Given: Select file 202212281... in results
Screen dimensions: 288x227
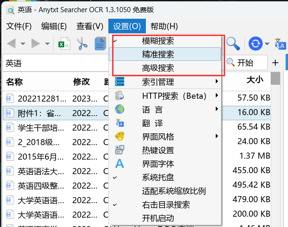Looking at the screenshot, I should click(x=42, y=99).
